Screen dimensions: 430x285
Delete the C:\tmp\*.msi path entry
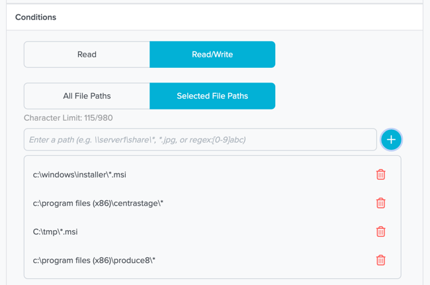pyautogui.click(x=380, y=232)
